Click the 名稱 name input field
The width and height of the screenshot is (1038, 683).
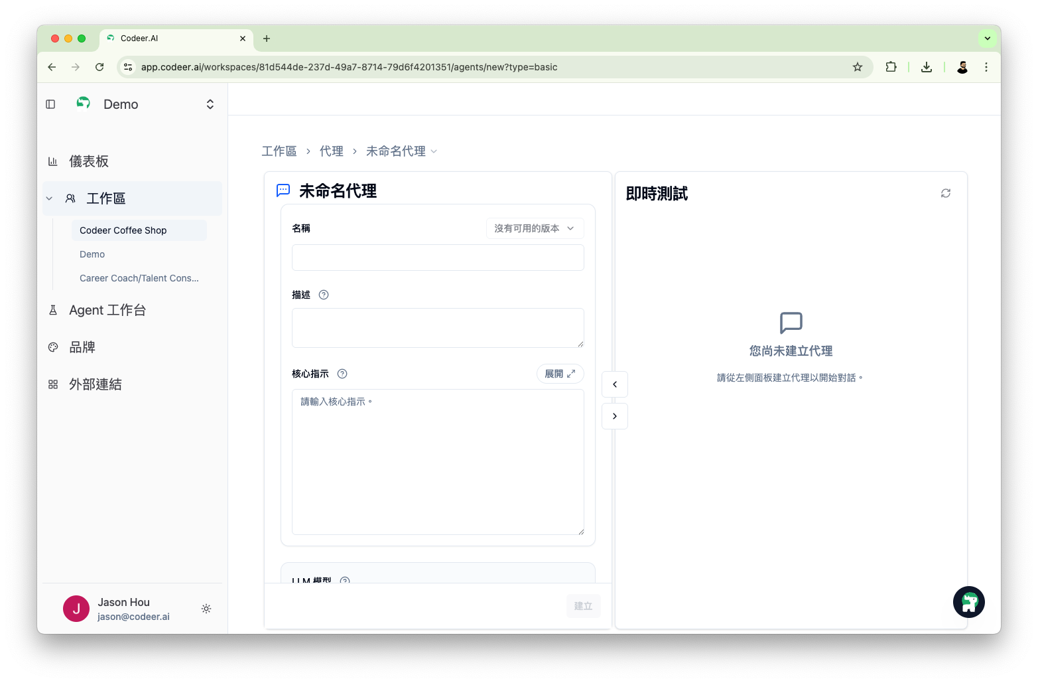tap(437, 258)
